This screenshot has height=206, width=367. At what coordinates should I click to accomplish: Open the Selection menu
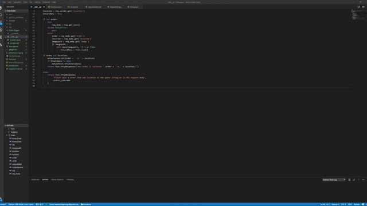coord(17,2)
